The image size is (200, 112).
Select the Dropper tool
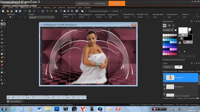(2, 31)
